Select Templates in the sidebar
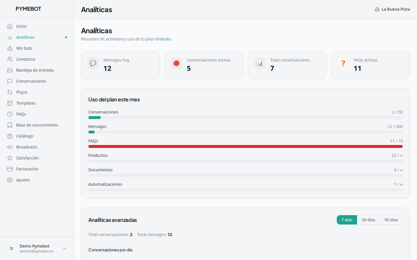Image resolution: width=417 pixels, height=260 pixels. click(26, 103)
